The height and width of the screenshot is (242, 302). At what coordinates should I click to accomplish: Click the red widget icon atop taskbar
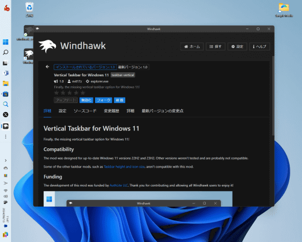pos(7,8)
